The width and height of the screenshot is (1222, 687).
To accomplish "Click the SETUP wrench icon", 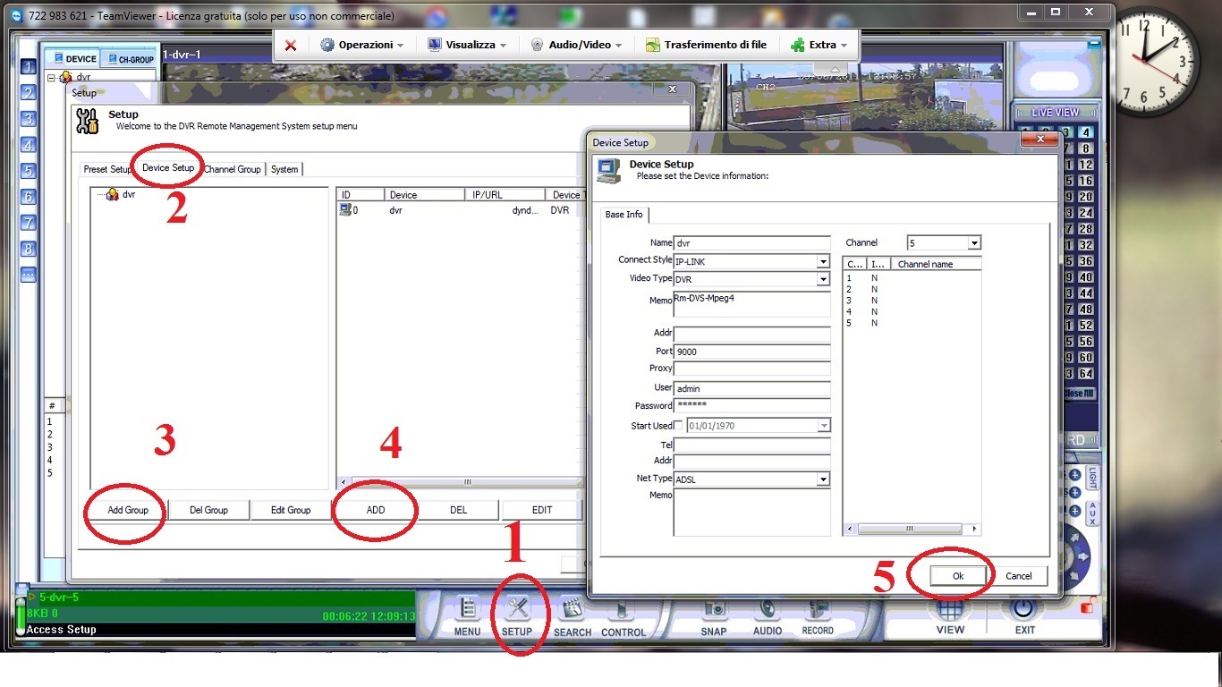I will pos(517,610).
